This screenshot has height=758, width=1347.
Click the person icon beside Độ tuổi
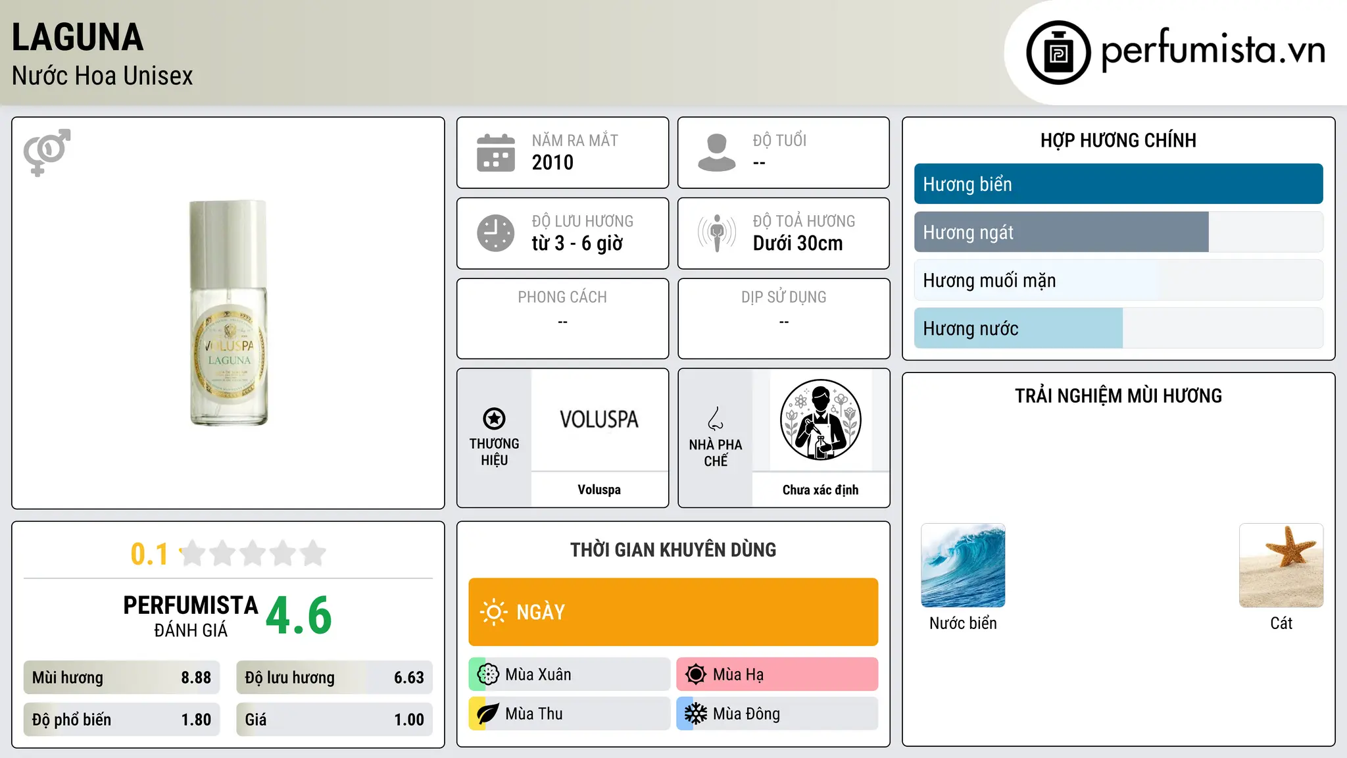pos(716,153)
